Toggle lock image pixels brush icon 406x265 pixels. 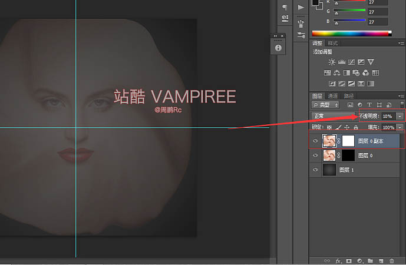click(338, 127)
